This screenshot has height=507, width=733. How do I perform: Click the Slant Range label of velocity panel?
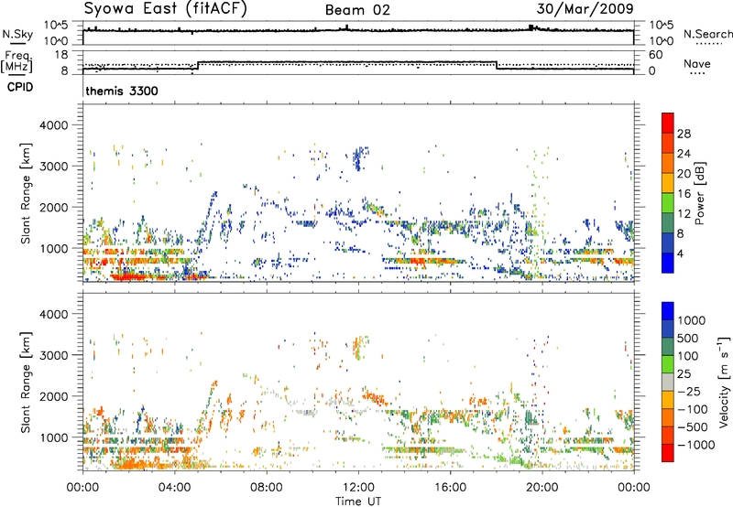(26, 383)
